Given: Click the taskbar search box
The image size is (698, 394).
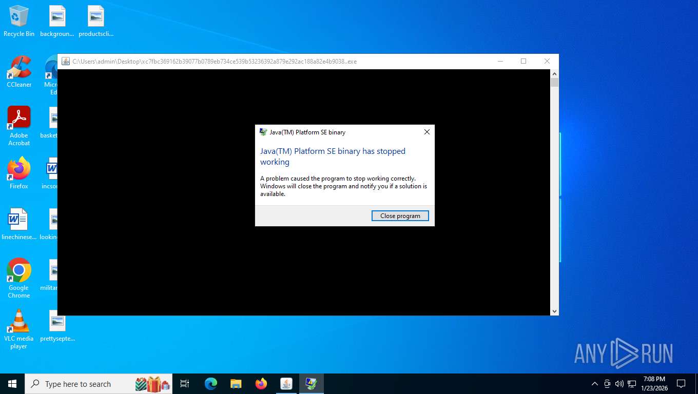Looking at the screenshot, I should 99,384.
